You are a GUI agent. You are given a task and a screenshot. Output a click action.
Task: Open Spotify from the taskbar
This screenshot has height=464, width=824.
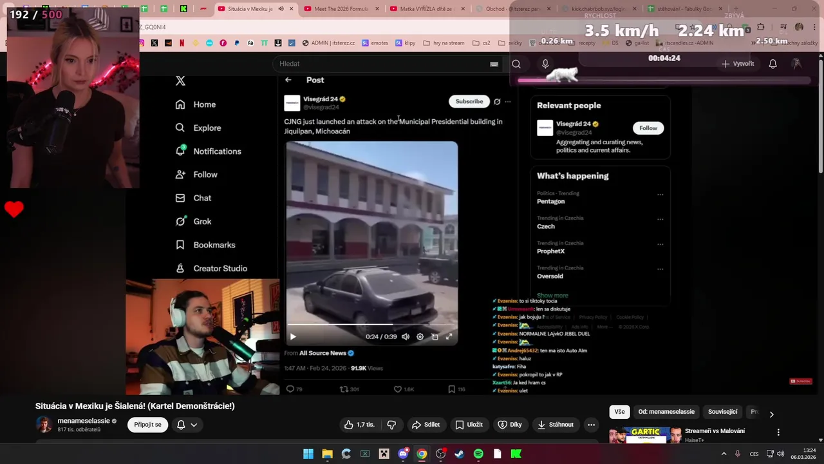[x=478, y=454]
